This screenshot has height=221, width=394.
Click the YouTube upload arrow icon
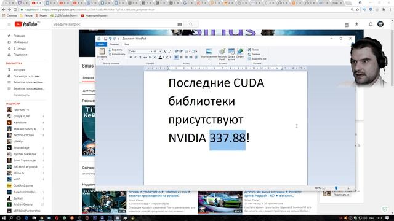pyautogui.click(x=356, y=25)
